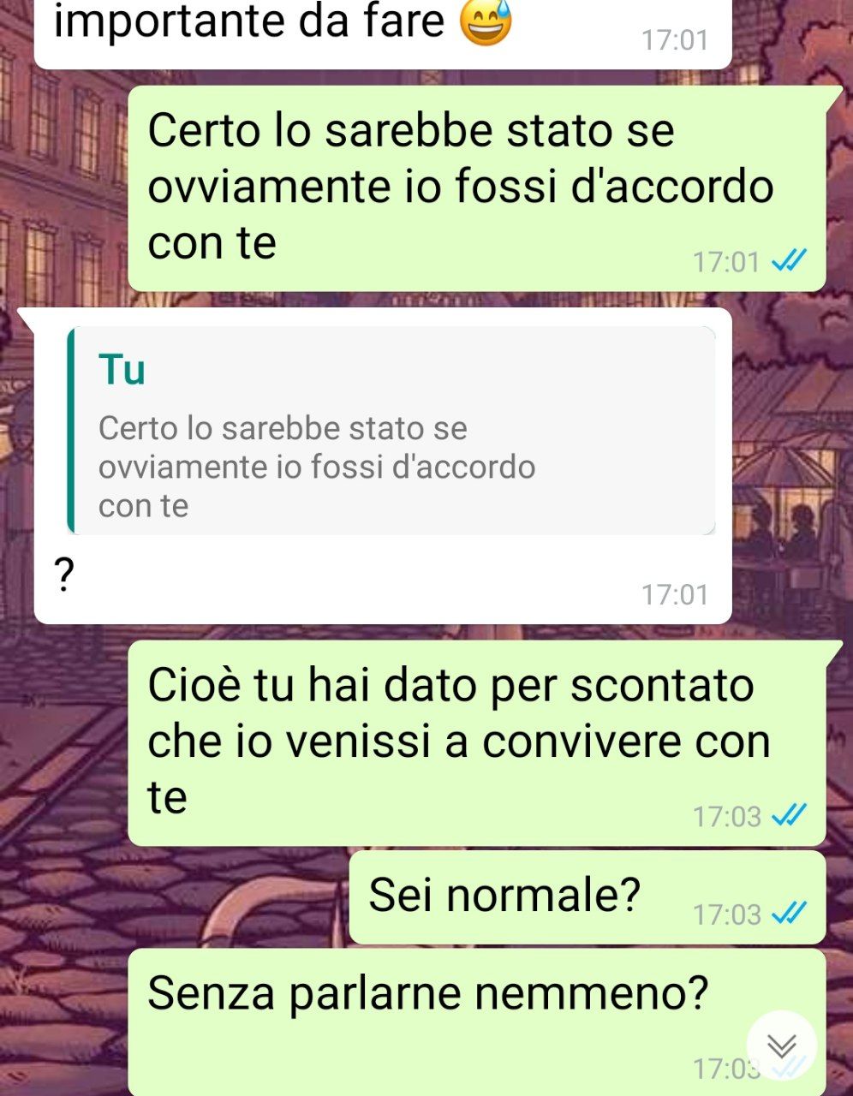Tap the scroll-to-bottom double chevron button
This screenshot has height=1096, width=853.
pyautogui.click(x=781, y=1045)
